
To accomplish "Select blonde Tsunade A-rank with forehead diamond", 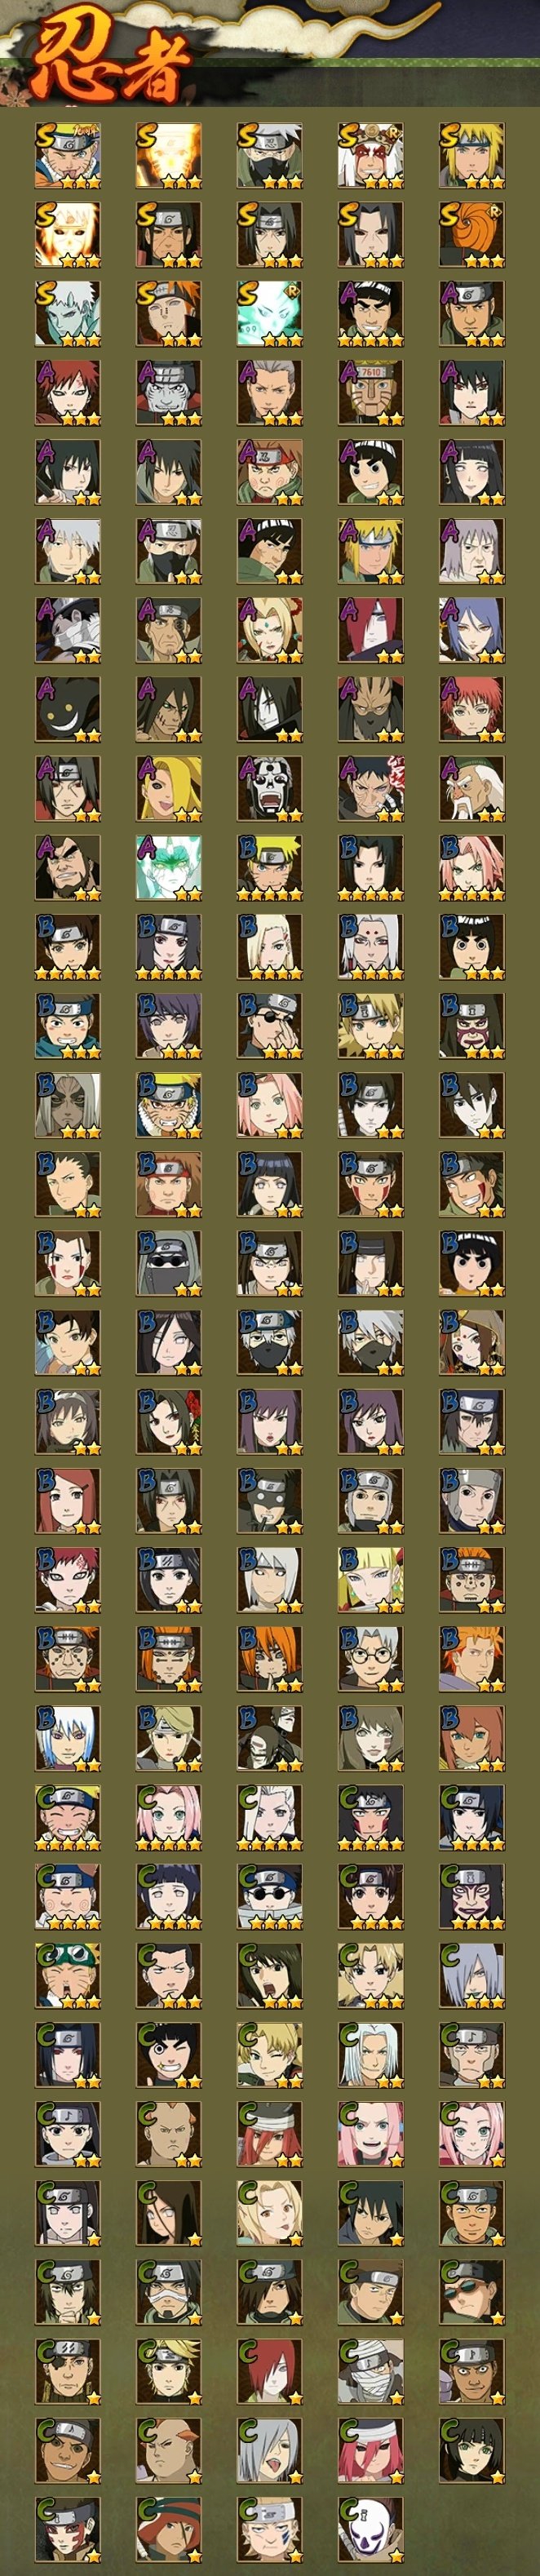I will coord(269,631).
